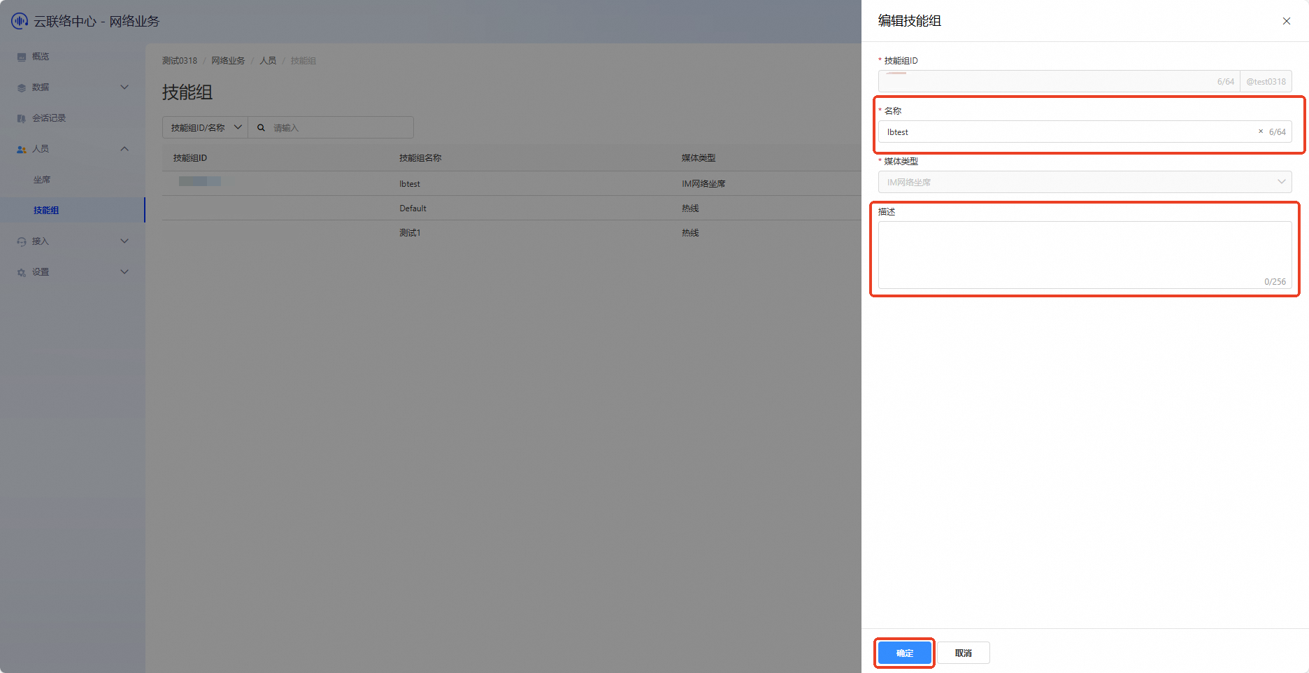Close the 编辑技能组 drawer

(1287, 21)
